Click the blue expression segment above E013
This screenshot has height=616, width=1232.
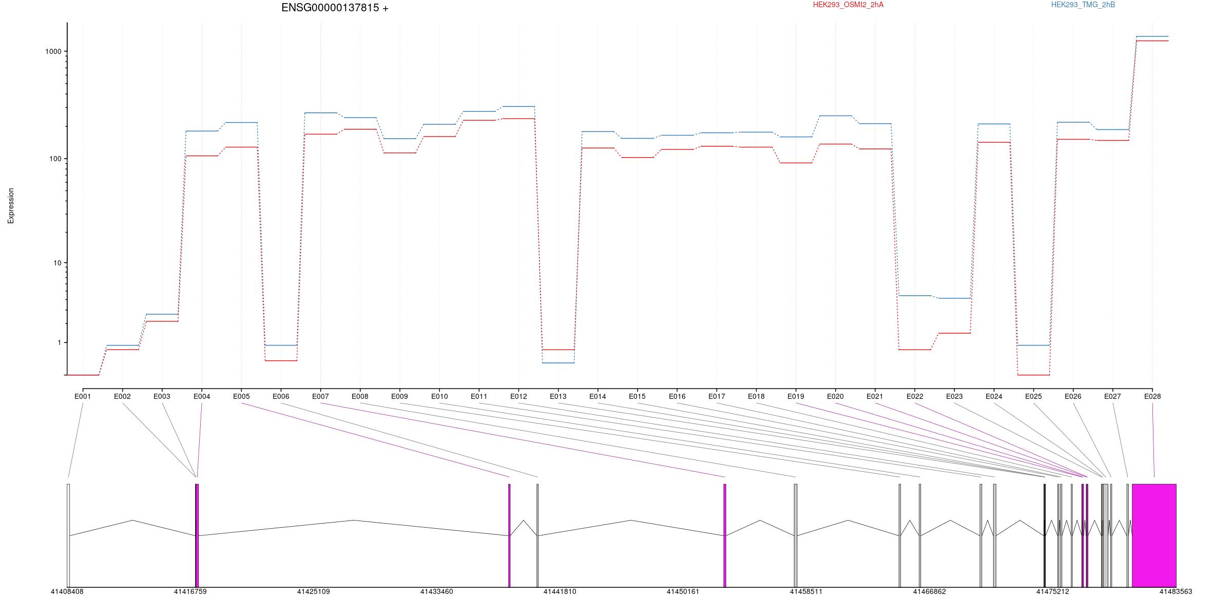point(558,363)
